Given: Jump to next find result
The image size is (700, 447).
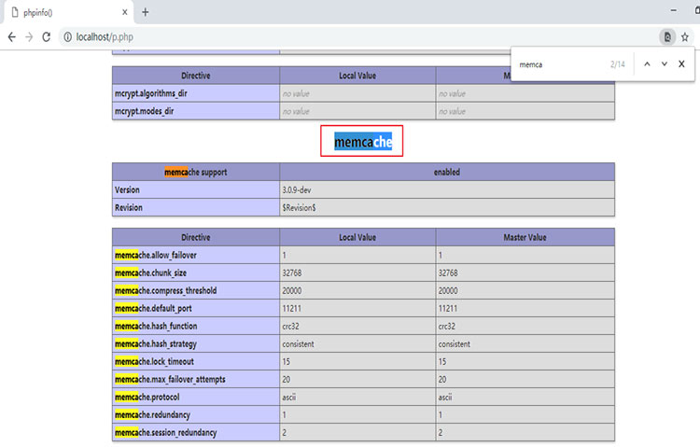Looking at the screenshot, I should [x=665, y=64].
